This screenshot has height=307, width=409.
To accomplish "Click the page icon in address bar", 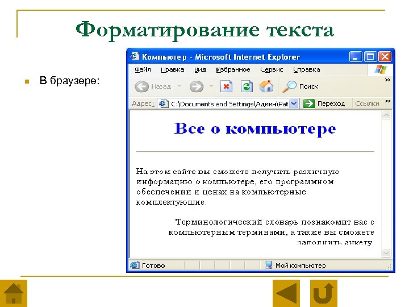I will pos(164,103).
